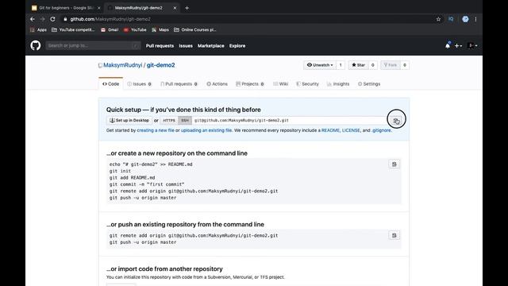Open Issues in the top navigation
This screenshot has width=508, height=286.
[186, 46]
